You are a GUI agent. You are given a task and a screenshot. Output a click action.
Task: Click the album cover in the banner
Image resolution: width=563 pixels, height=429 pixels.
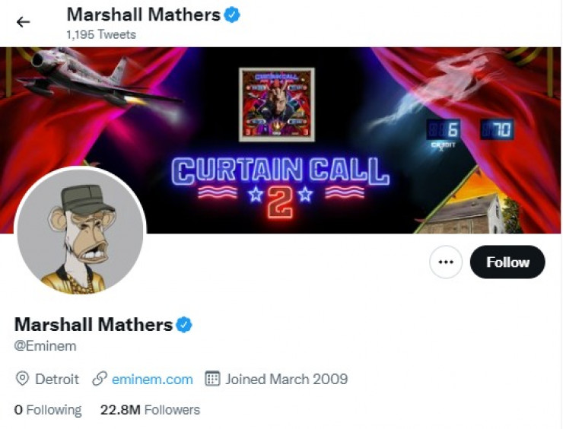click(x=277, y=104)
